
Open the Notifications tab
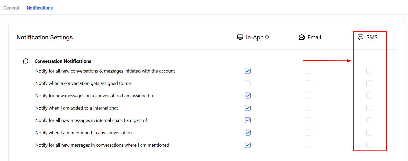click(x=40, y=8)
